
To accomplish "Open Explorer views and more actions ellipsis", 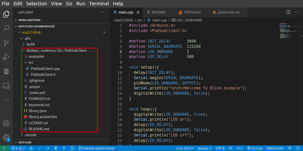I will [103, 13].
